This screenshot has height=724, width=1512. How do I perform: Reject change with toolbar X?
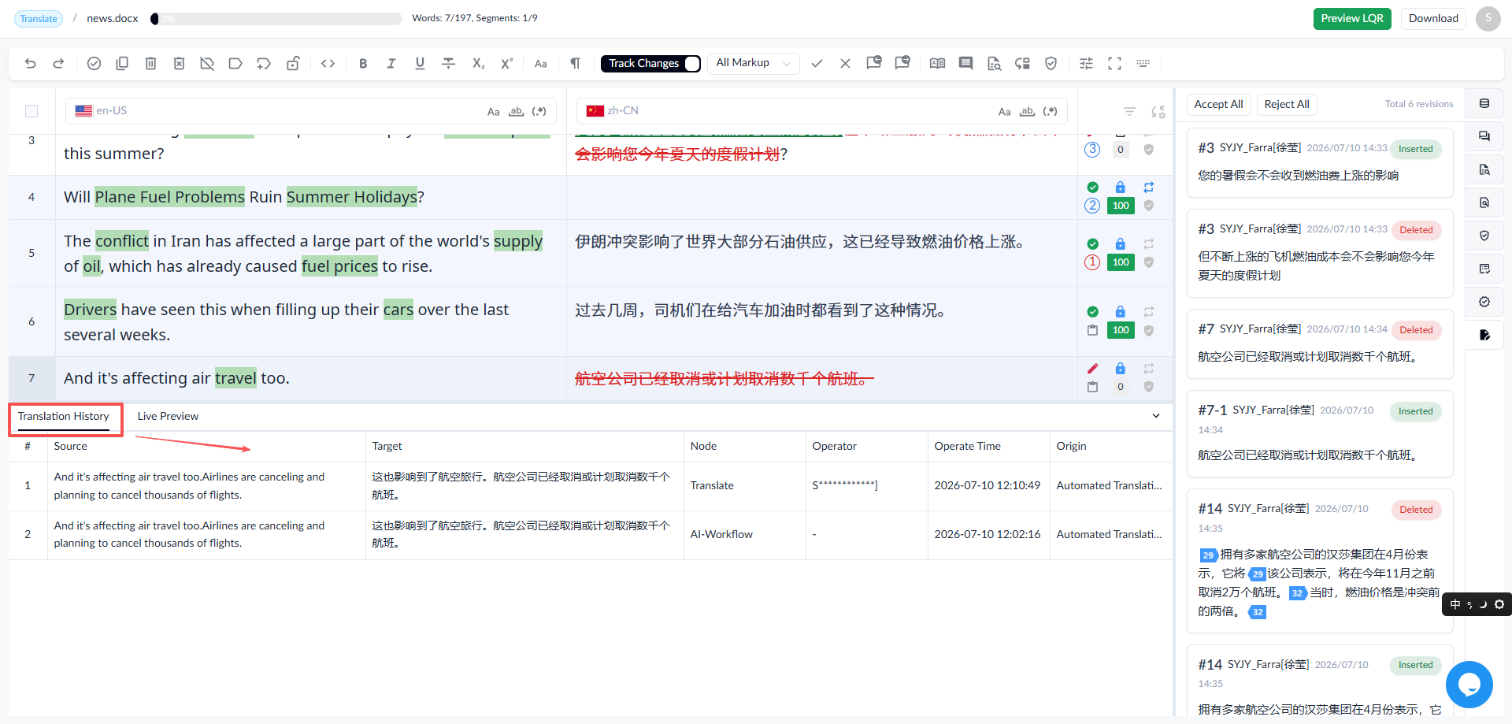coord(845,64)
